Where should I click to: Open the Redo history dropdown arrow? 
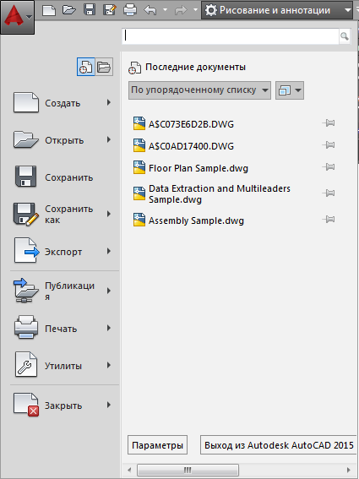(x=195, y=10)
